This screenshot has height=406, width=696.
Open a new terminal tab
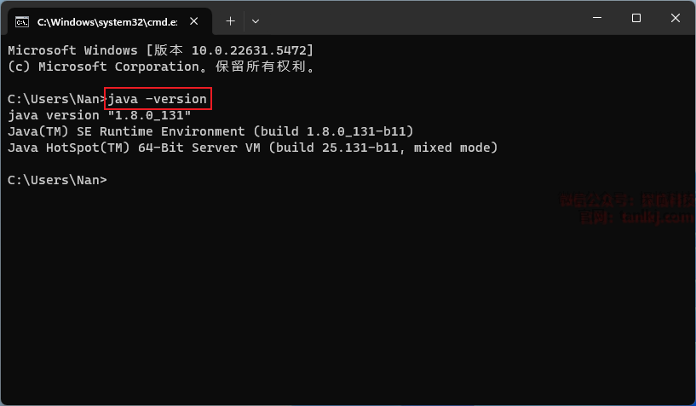point(230,20)
